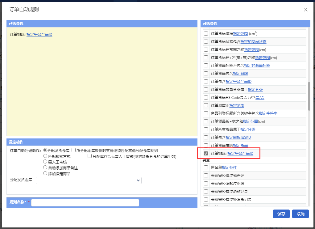Type in the 规则名称 input field
This screenshot has width=315, height=229.
coord(85,202)
